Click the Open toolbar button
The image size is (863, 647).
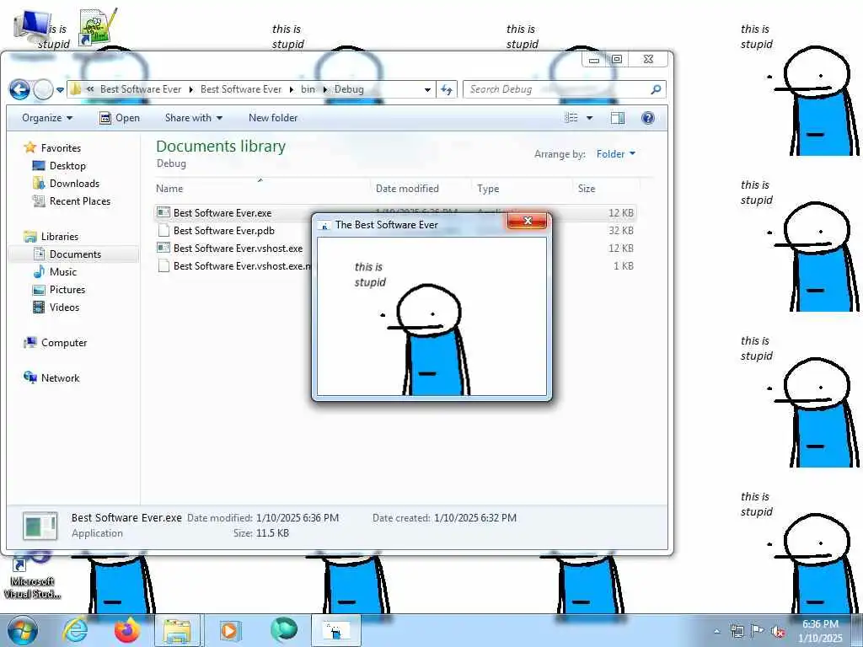pyautogui.click(x=120, y=118)
